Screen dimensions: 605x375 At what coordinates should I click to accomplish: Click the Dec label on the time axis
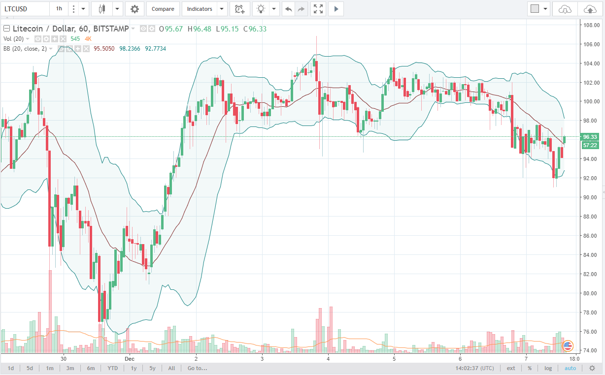[130, 359]
